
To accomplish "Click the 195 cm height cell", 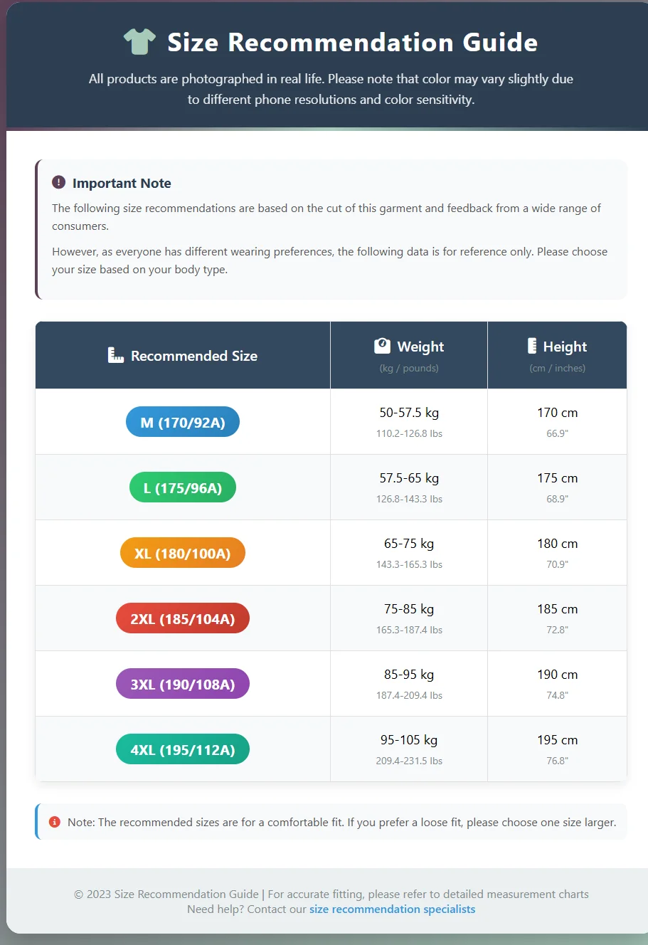I will click(x=557, y=740).
